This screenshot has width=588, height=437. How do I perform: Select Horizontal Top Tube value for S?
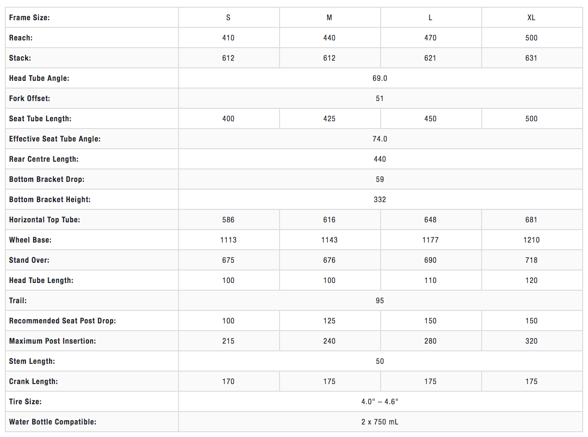(228, 220)
